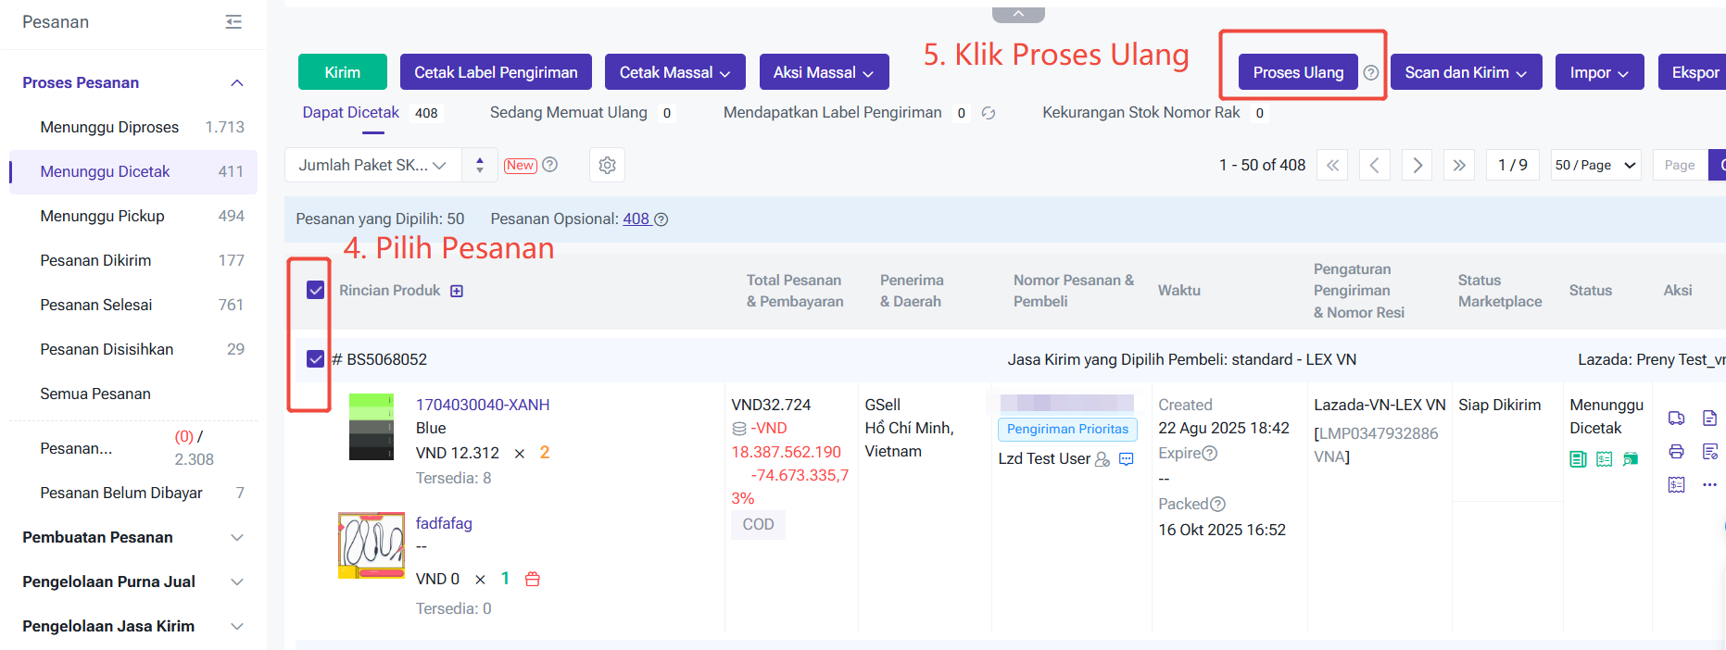Viewport: 1726px width, 650px height.
Task: Open Menunggu Pickup in the sidebar
Action: coord(102,216)
